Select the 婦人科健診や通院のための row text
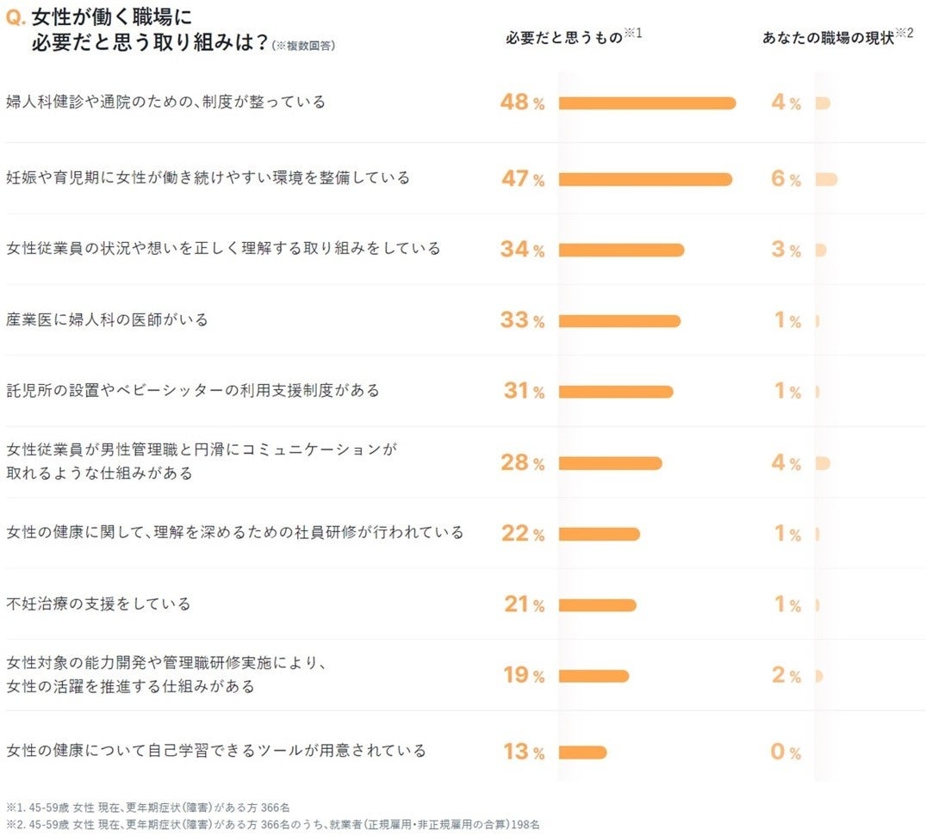The image size is (926, 836). (166, 102)
